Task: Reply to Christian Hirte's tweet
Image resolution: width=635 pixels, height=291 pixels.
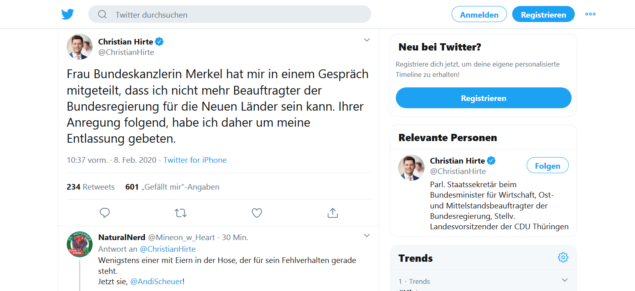Action: [x=105, y=213]
